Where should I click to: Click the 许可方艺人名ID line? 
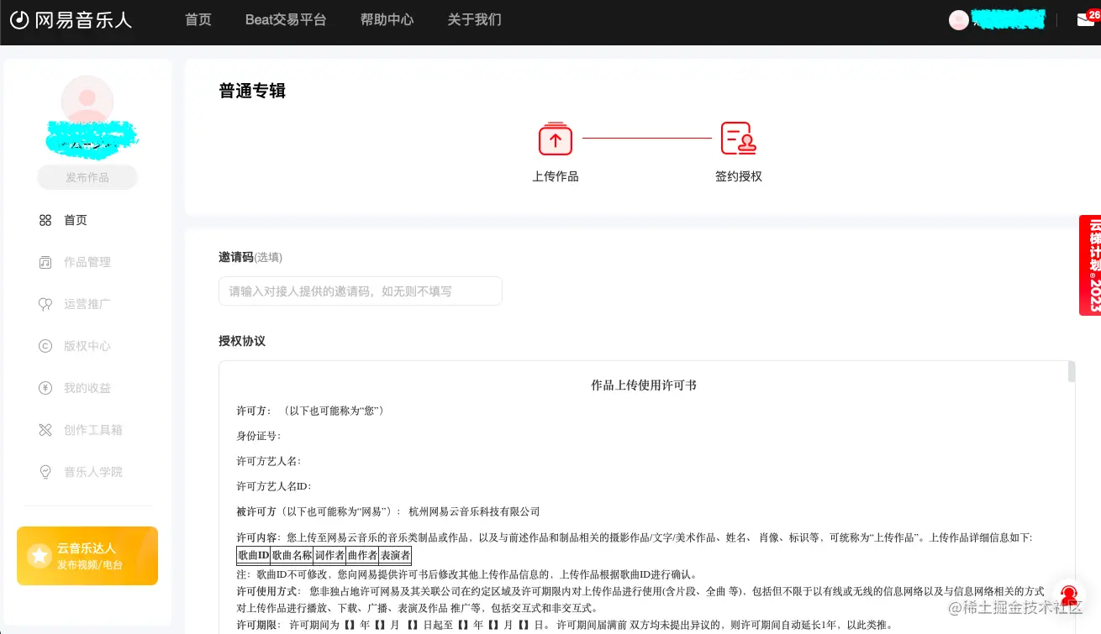(x=275, y=486)
